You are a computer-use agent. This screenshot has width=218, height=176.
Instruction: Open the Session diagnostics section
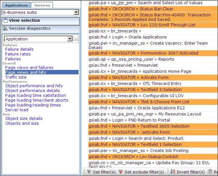(x=41, y=29)
